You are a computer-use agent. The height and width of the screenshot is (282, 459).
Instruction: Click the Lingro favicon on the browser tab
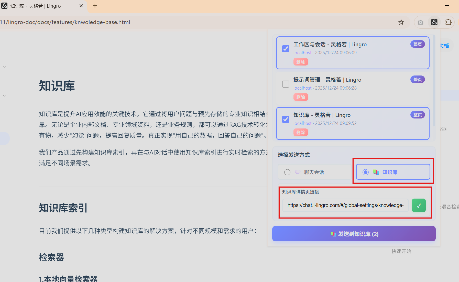pos(4,6)
